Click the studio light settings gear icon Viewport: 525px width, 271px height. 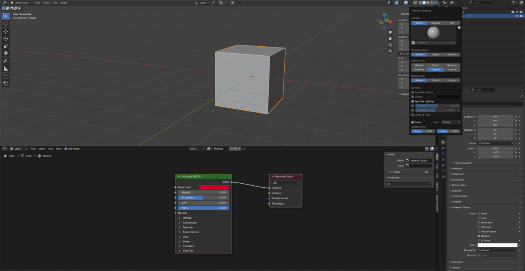click(x=459, y=28)
